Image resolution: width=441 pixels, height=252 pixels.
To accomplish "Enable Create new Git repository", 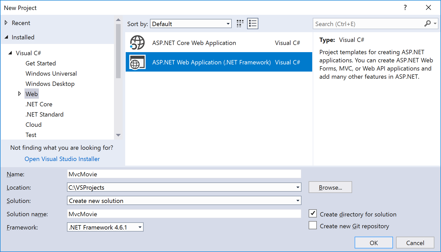I will (312, 225).
